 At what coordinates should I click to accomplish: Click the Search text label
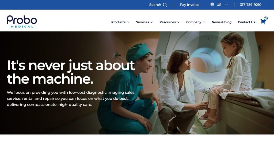[x=155, y=5]
